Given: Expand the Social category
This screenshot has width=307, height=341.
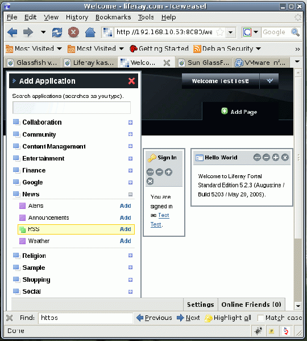Looking at the screenshot, I should pos(130,291).
